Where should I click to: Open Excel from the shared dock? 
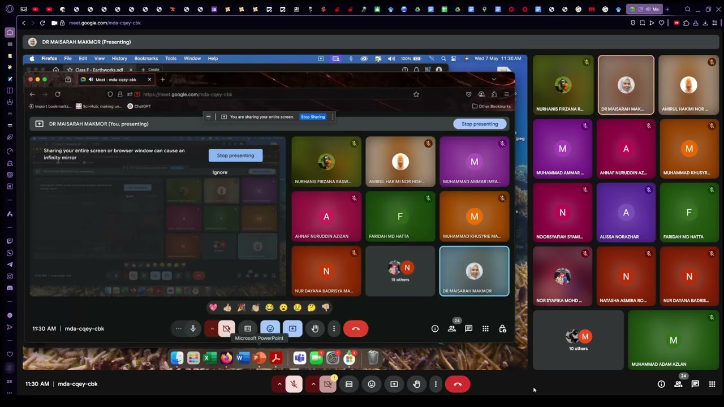pyautogui.click(x=210, y=358)
